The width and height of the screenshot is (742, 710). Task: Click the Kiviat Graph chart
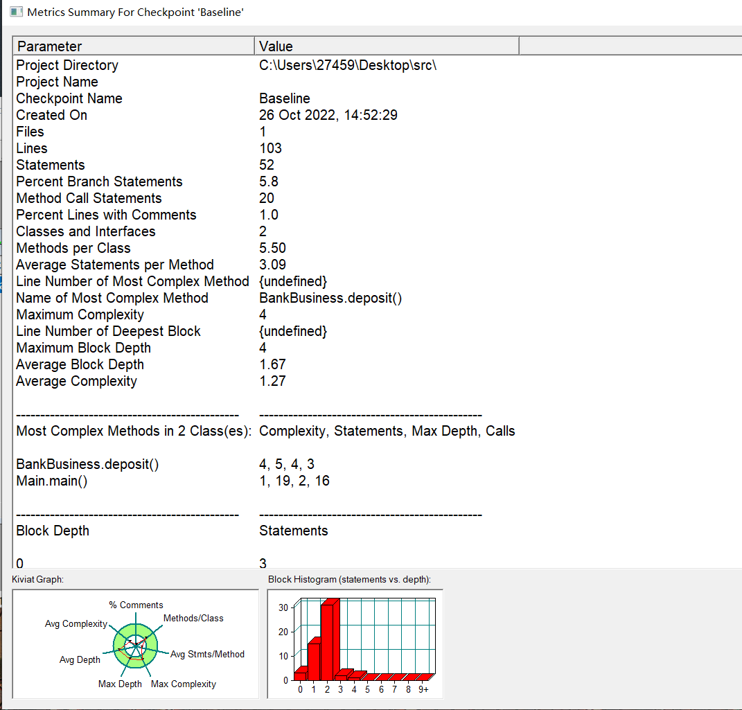(135, 644)
